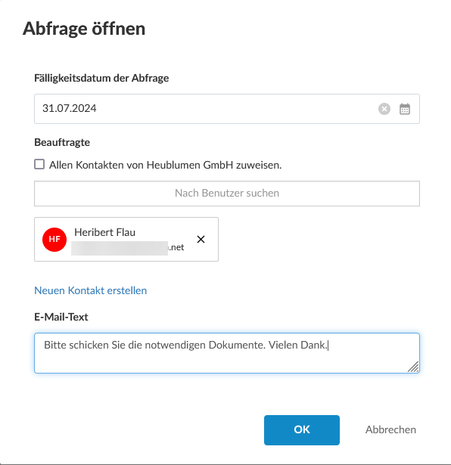Click the textarea resize handle
This screenshot has width=451, height=465.
pyautogui.click(x=413, y=367)
